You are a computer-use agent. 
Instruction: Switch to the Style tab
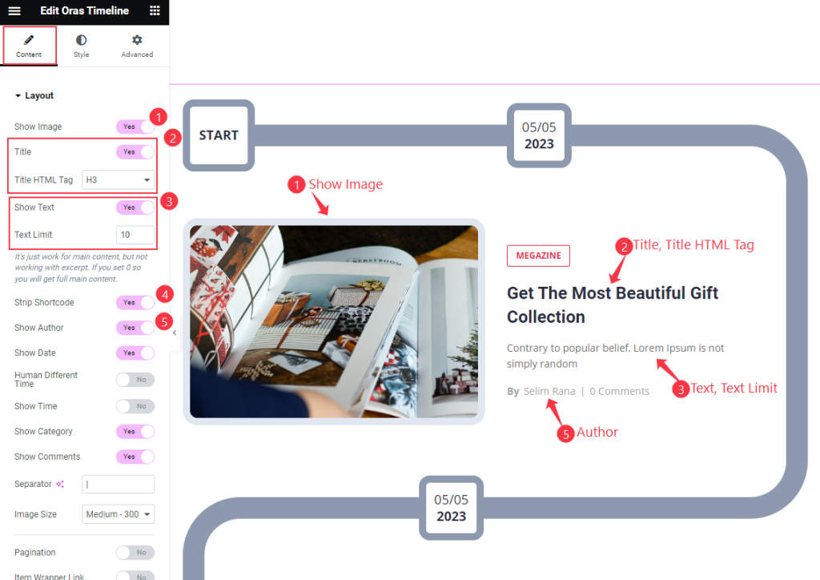point(81,46)
